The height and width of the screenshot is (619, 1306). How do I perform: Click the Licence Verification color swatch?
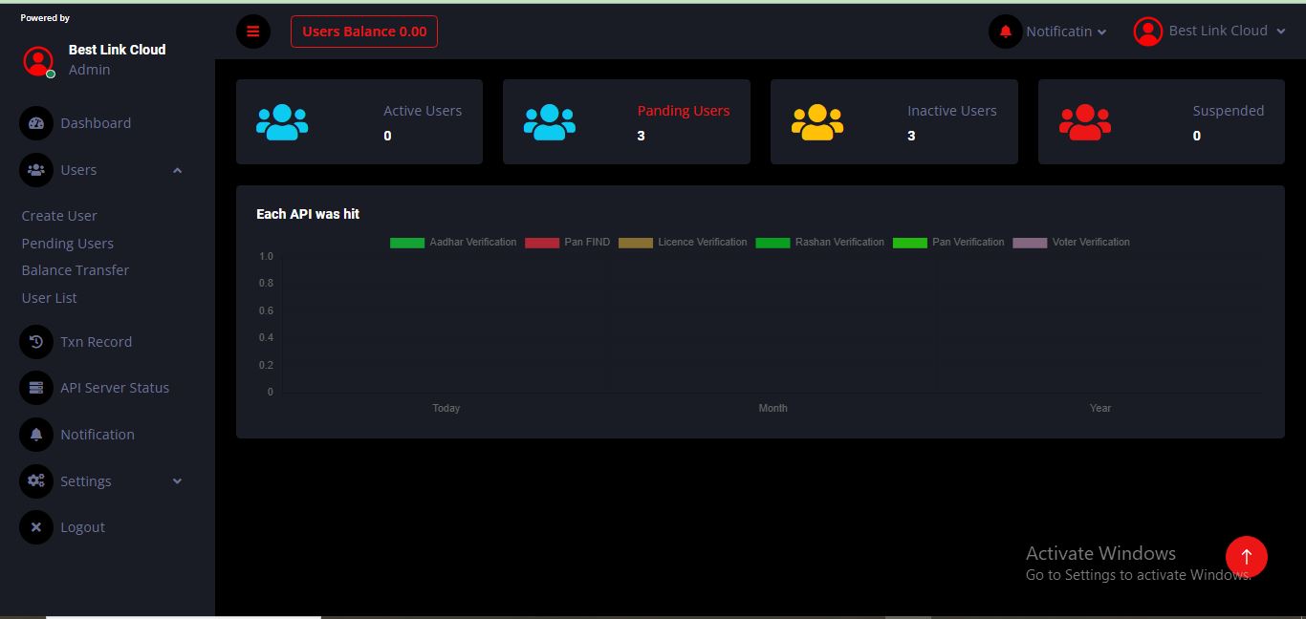636,243
